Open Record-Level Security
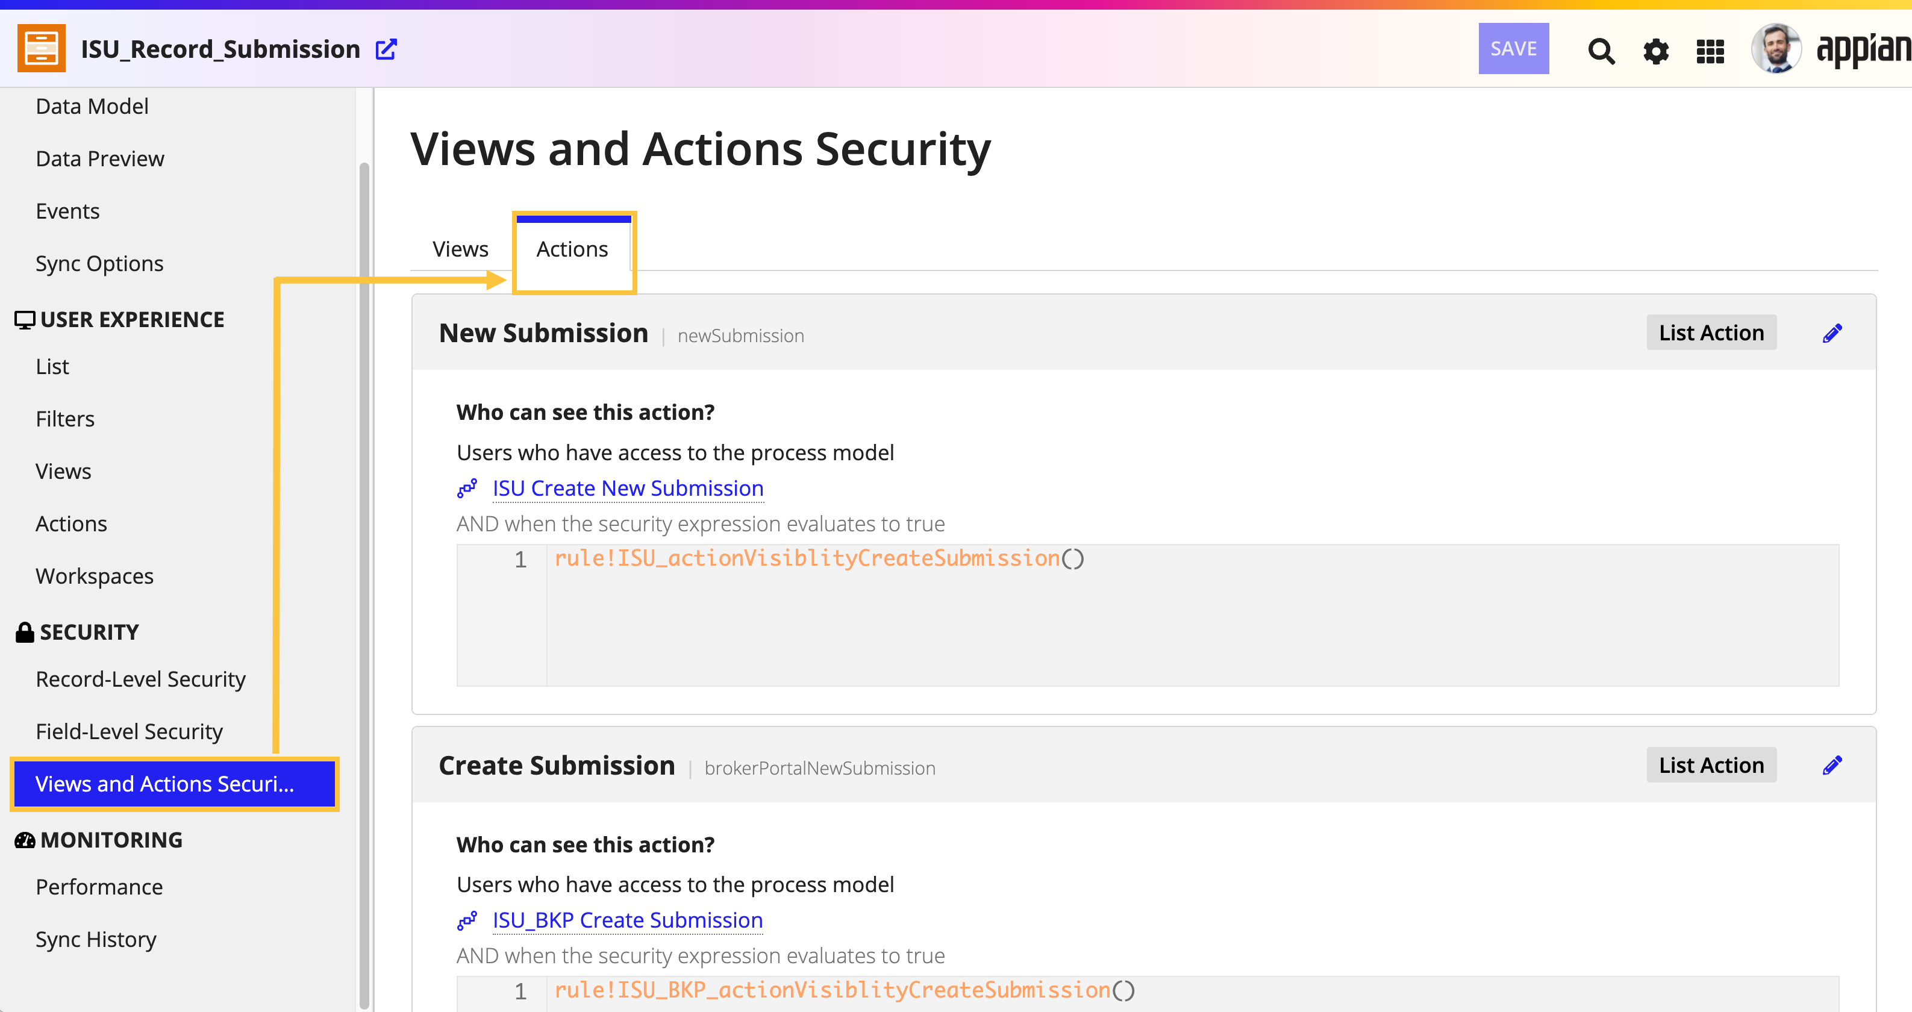This screenshot has width=1912, height=1012. 140,680
